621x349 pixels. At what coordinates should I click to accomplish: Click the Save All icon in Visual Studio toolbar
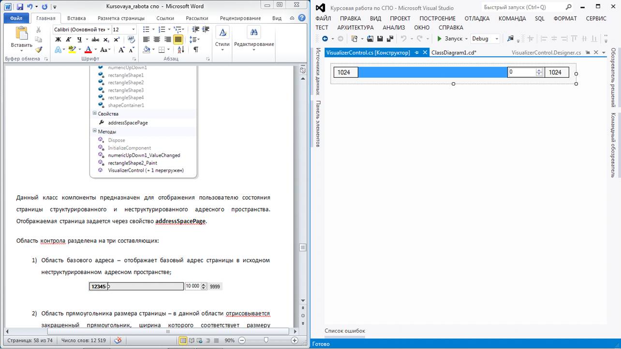pos(389,39)
